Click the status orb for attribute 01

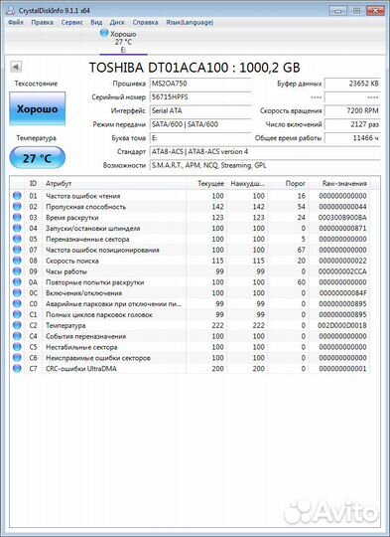coord(17,196)
